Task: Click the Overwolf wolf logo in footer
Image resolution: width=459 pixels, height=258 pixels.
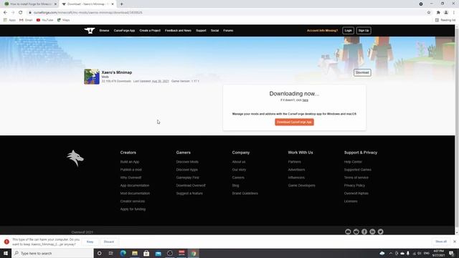Action: point(75,158)
